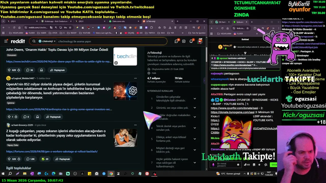Open fortune.com gen-z-workers link
Image resolution: width=326 pixels, height=183 pixels.
pyautogui.click(x=52, y=151)
